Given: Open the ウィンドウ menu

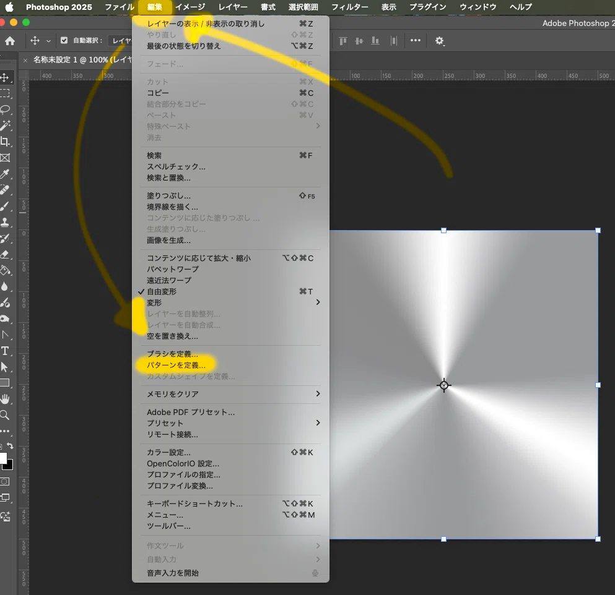Looking at the screenshot, I should [x=478, y=7].
